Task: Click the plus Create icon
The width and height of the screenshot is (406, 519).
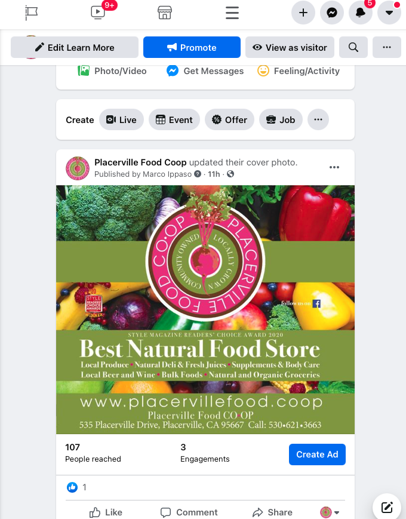Action: pyautogui.click(x=303, y=13)
